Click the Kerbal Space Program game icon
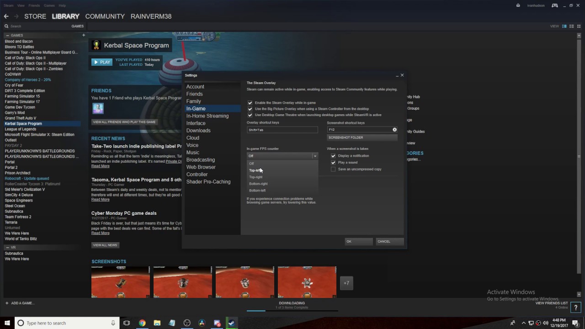Screen dimensions: 585x329 96,45
